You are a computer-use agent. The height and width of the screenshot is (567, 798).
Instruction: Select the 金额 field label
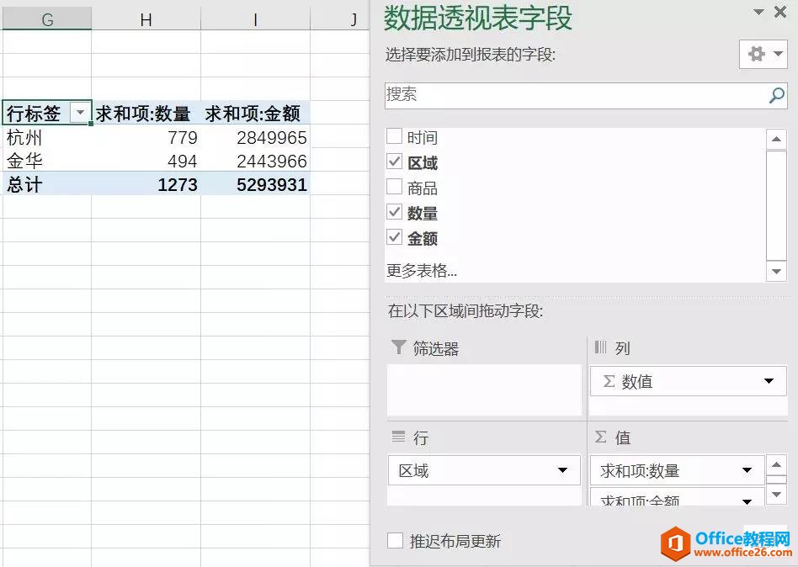(420, 238)
